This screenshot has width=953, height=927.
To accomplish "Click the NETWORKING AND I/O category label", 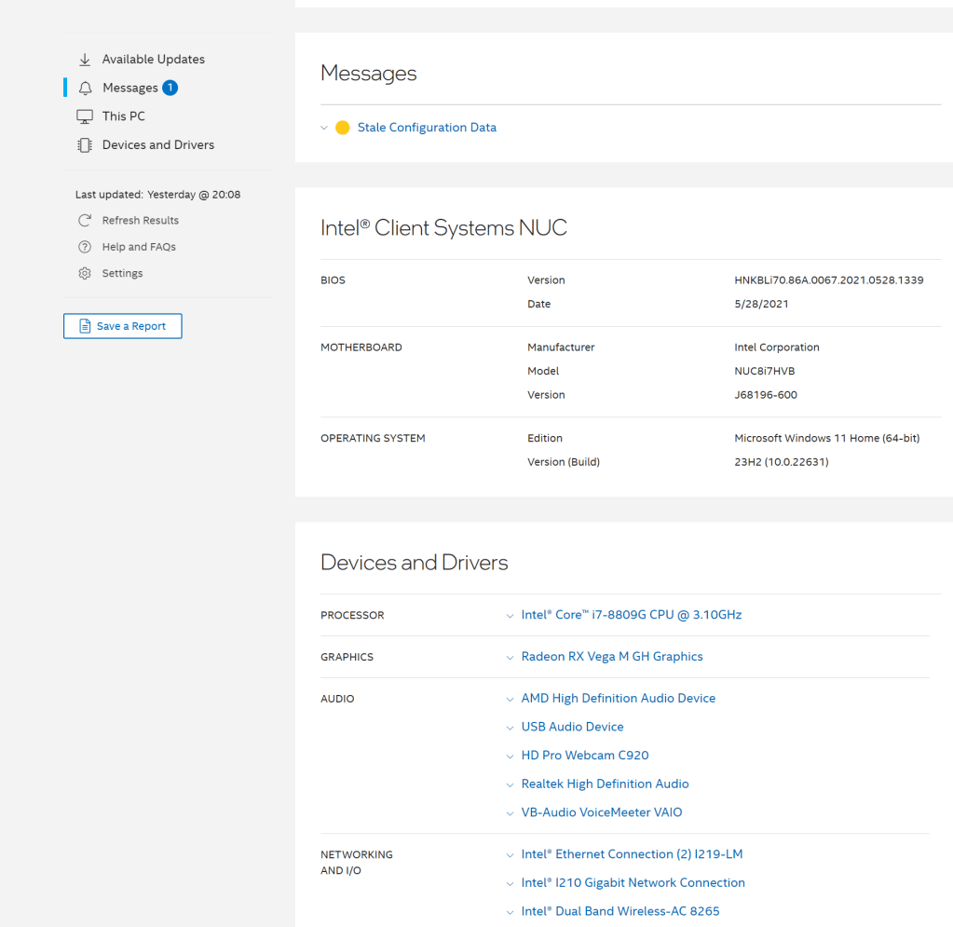I will tap(356, 863).
